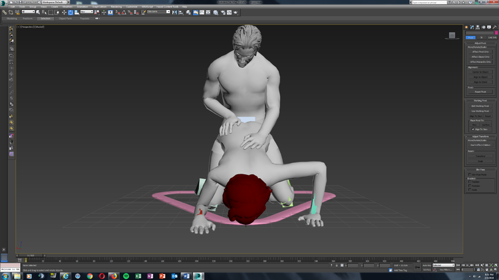499x280 pixels.
Task: Open the Layer Manager icon
Action: click(188, 13)
